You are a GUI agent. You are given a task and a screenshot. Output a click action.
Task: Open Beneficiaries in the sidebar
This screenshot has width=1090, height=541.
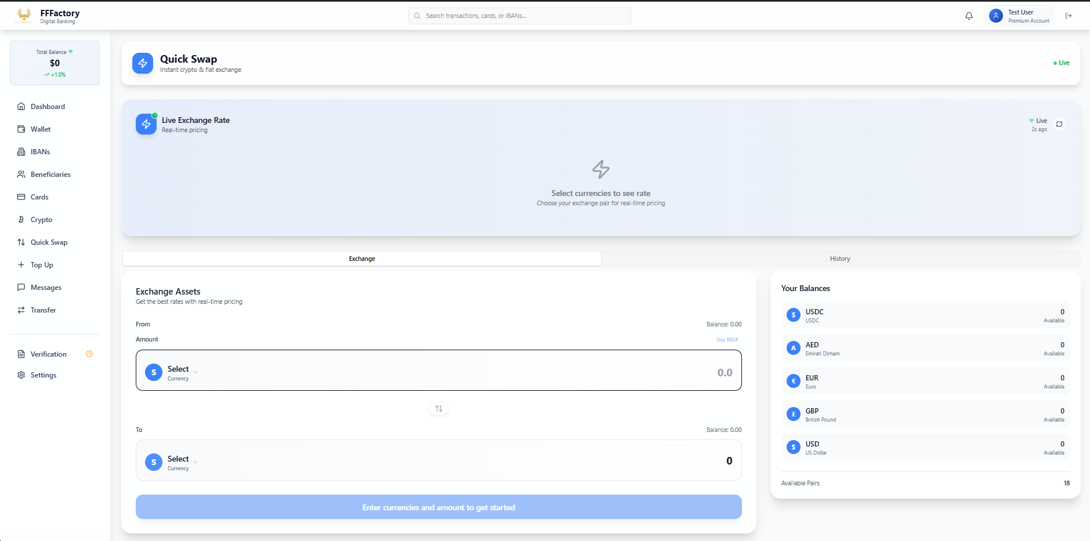click(50, 175)
